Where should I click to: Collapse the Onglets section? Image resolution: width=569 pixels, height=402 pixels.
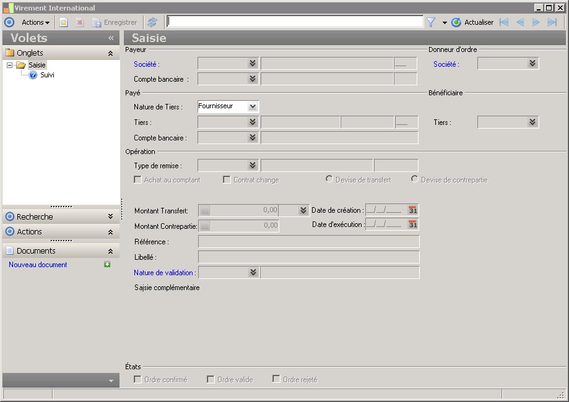[x=110, y=53]
